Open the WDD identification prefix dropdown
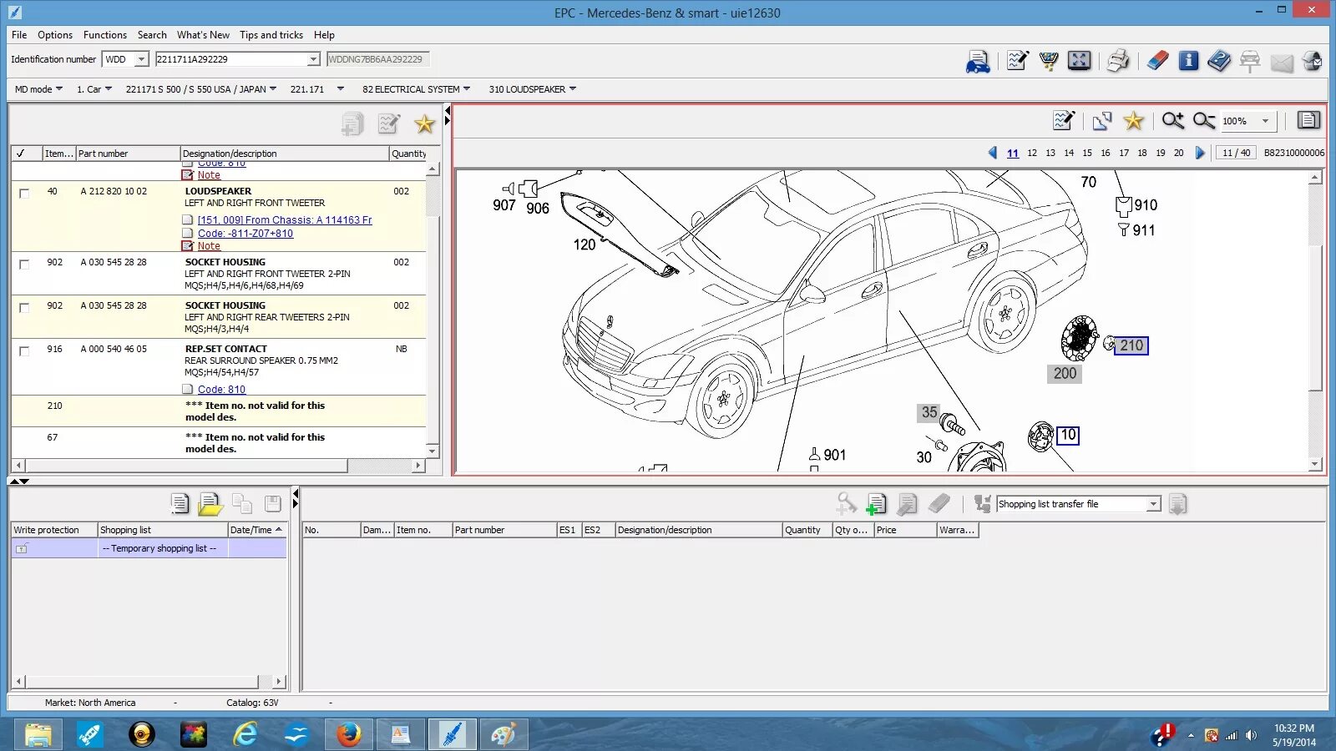Image resolution: width=1336 pixels, height=751 pixels. pyautogui.click(x=141, y=59)
